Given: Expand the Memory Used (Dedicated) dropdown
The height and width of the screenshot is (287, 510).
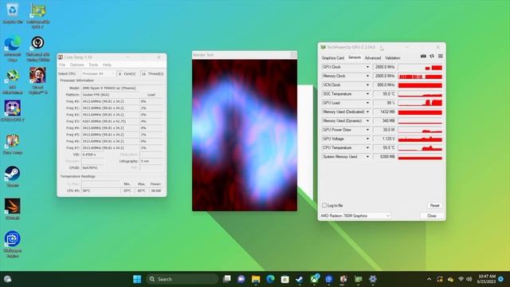Looking at the screenshot, I should [x=367, y=112].
